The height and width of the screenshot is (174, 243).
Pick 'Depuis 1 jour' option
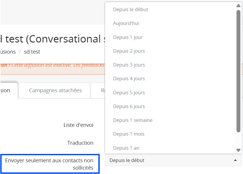[128, 37]
